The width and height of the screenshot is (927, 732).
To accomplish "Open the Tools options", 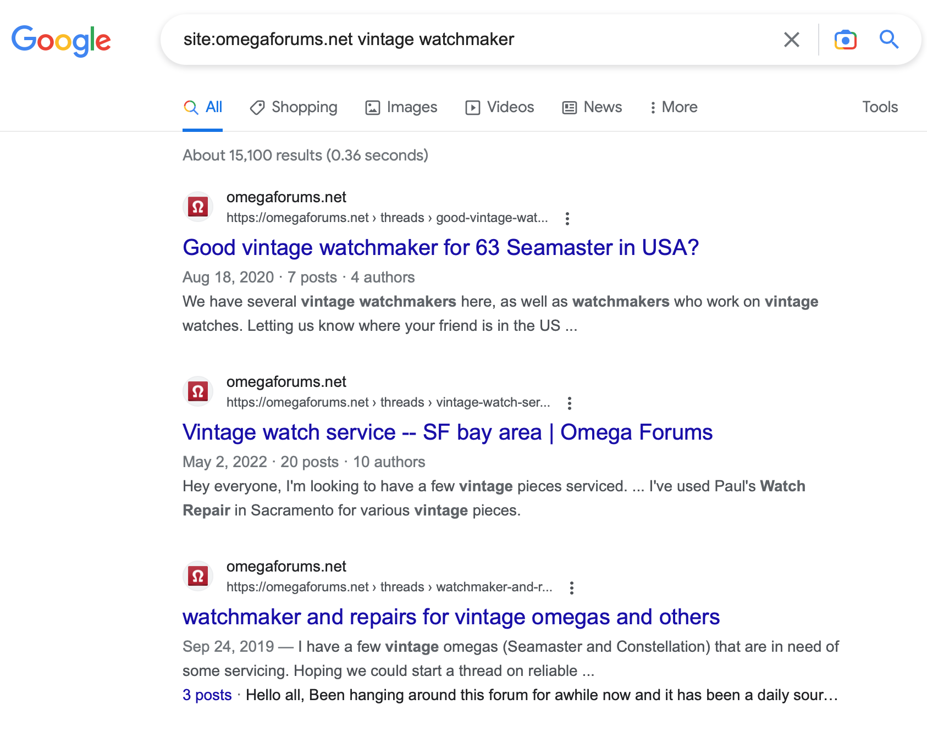I will pyautogui.click(x=880, y=107).
